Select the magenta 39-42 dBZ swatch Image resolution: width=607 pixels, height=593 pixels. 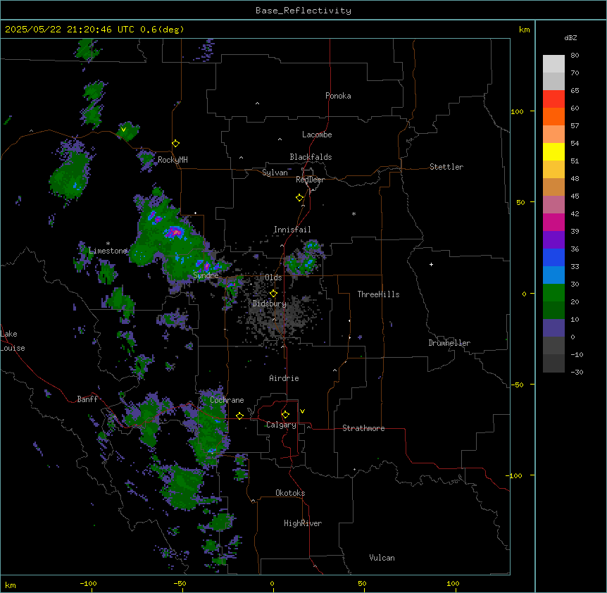[x=553, y=222]
